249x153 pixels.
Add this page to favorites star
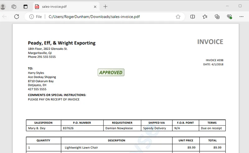click(178, 17)
